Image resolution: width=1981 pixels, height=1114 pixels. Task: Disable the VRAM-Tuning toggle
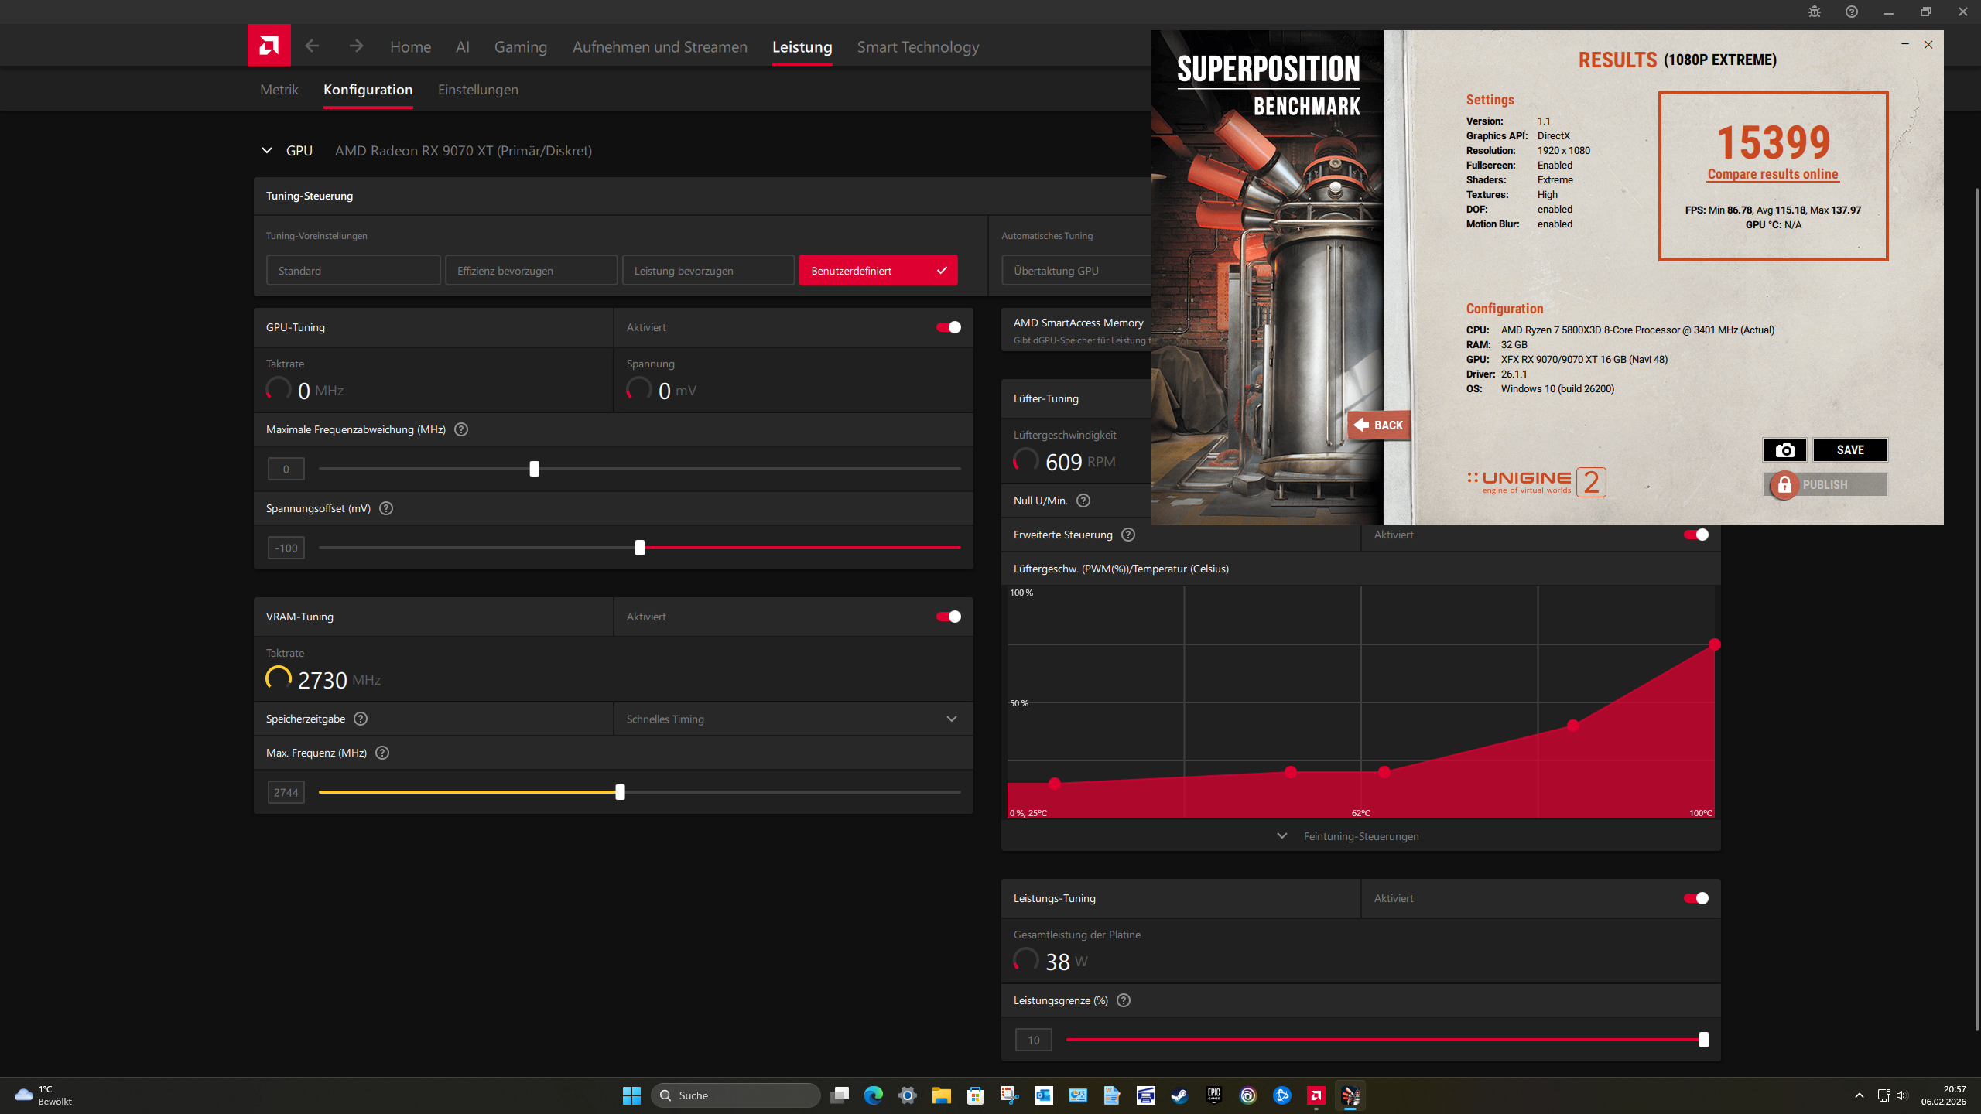[949, 617]
